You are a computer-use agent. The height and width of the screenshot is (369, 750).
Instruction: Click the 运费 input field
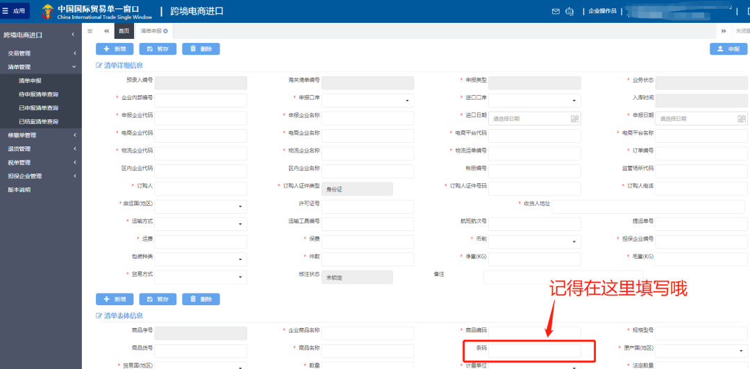coord(201,242)
